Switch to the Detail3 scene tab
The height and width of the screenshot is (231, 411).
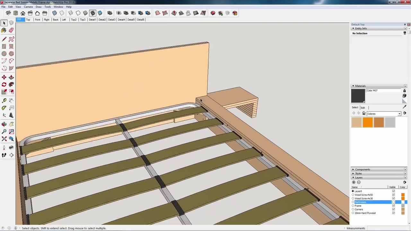click(x=111, y=20)
